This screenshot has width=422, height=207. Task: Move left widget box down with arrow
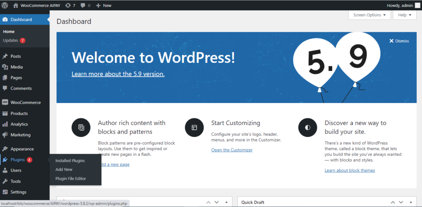tap(217, 202)
